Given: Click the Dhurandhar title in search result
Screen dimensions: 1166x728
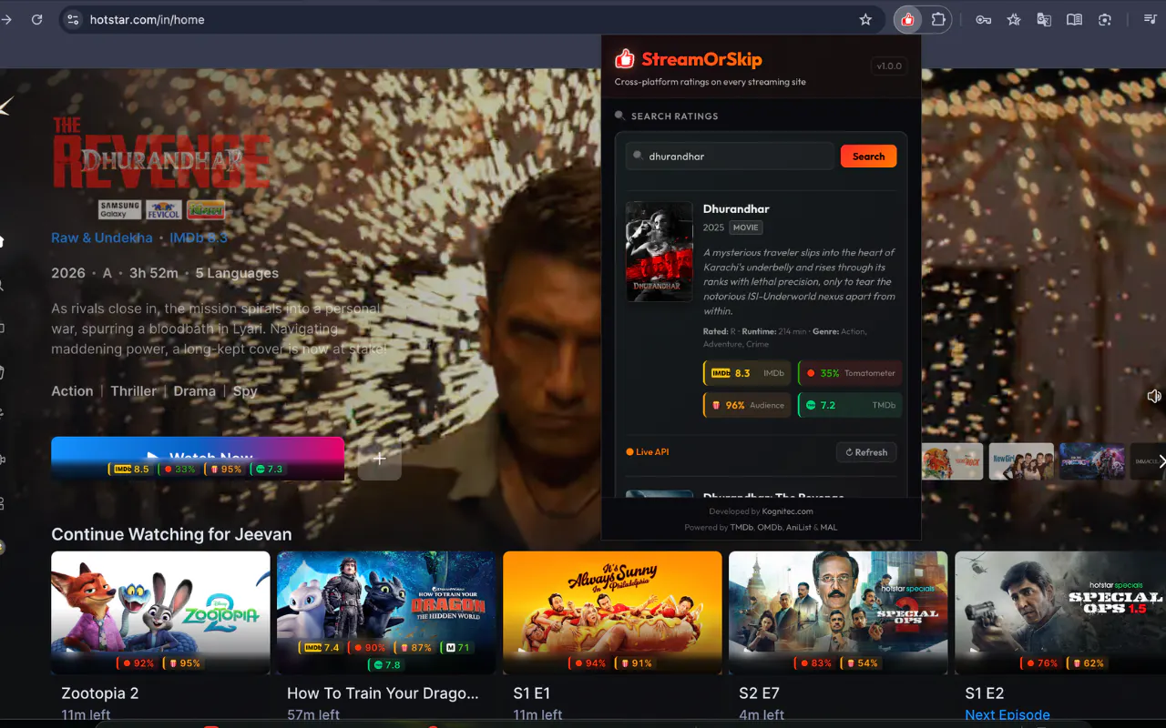Looking at the screenshot, I should point(736,209).
